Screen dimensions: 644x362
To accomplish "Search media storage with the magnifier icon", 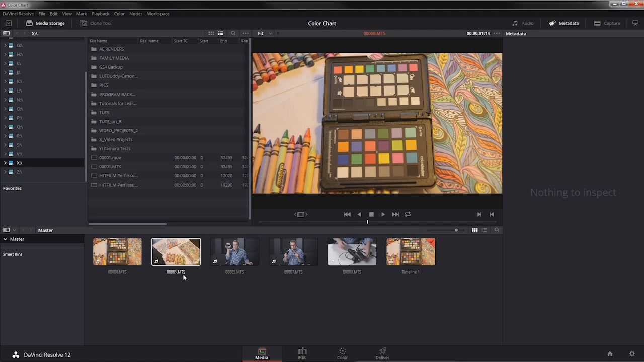I will pyautogui.click(x=233, y=33).
